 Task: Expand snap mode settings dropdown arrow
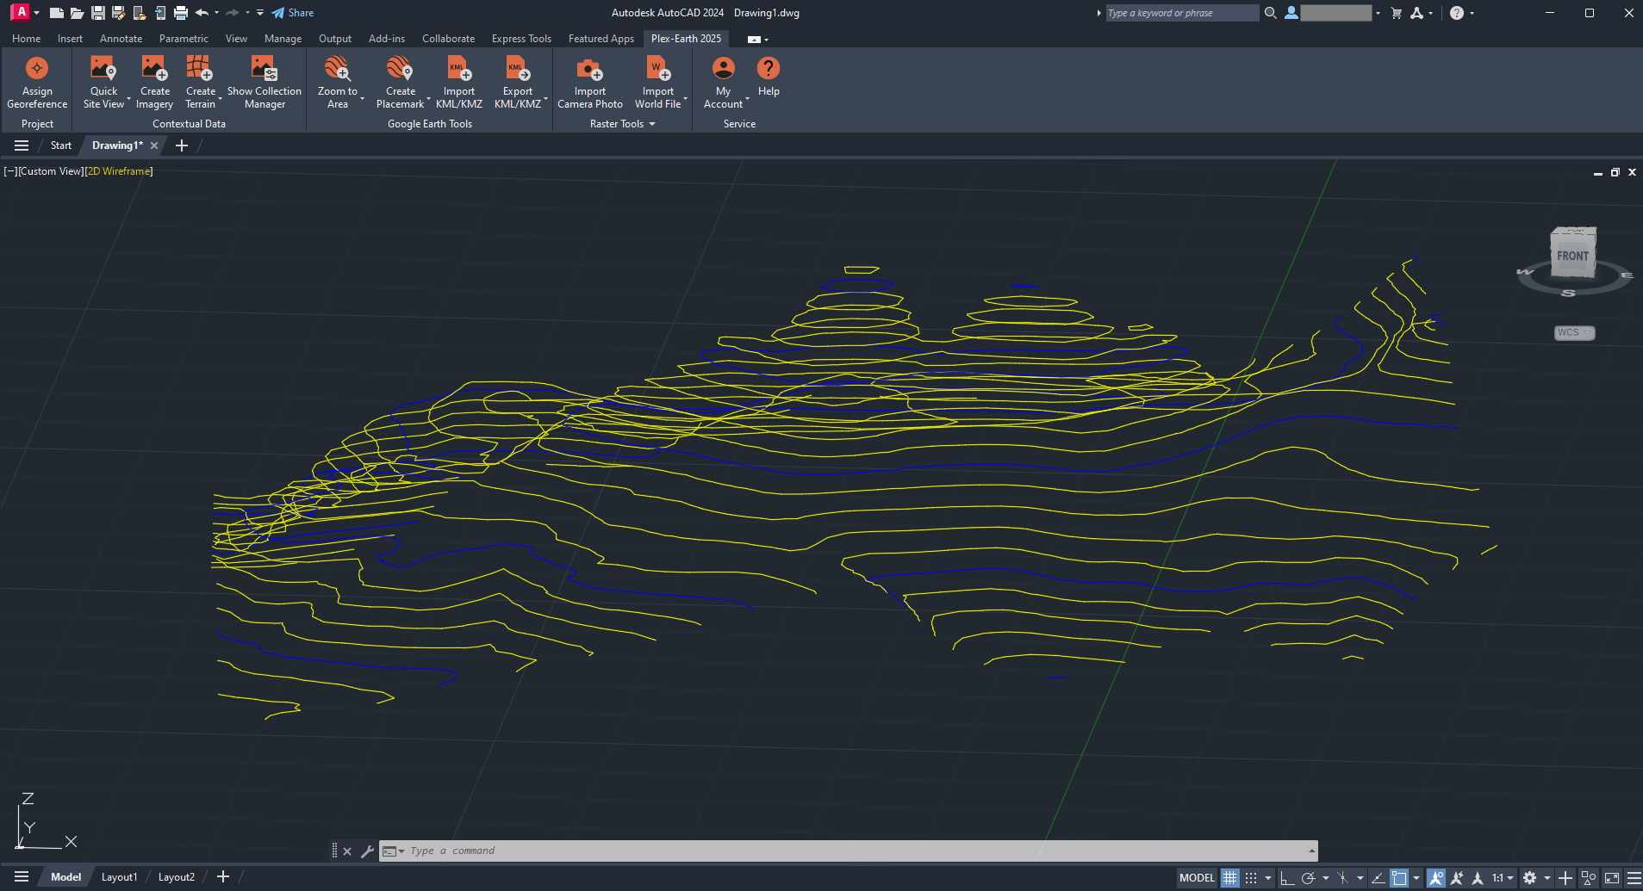(1267, 878)
